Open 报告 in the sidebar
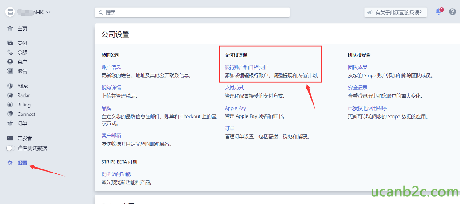This screenshot has width=460, height=204. point(22,71)
